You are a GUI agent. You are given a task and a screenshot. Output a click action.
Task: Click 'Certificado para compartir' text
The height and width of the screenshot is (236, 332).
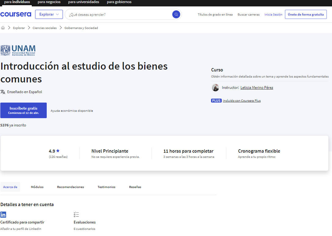22,222
